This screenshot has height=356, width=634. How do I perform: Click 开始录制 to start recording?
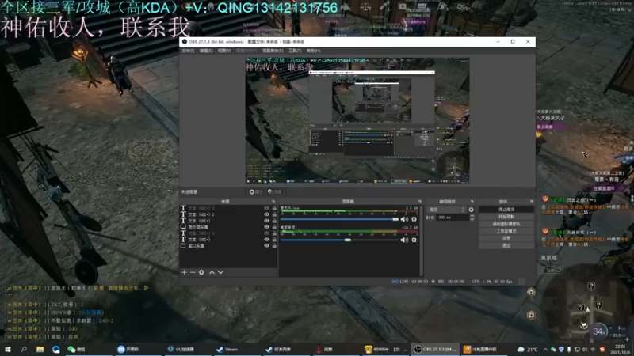click(506, 217)
